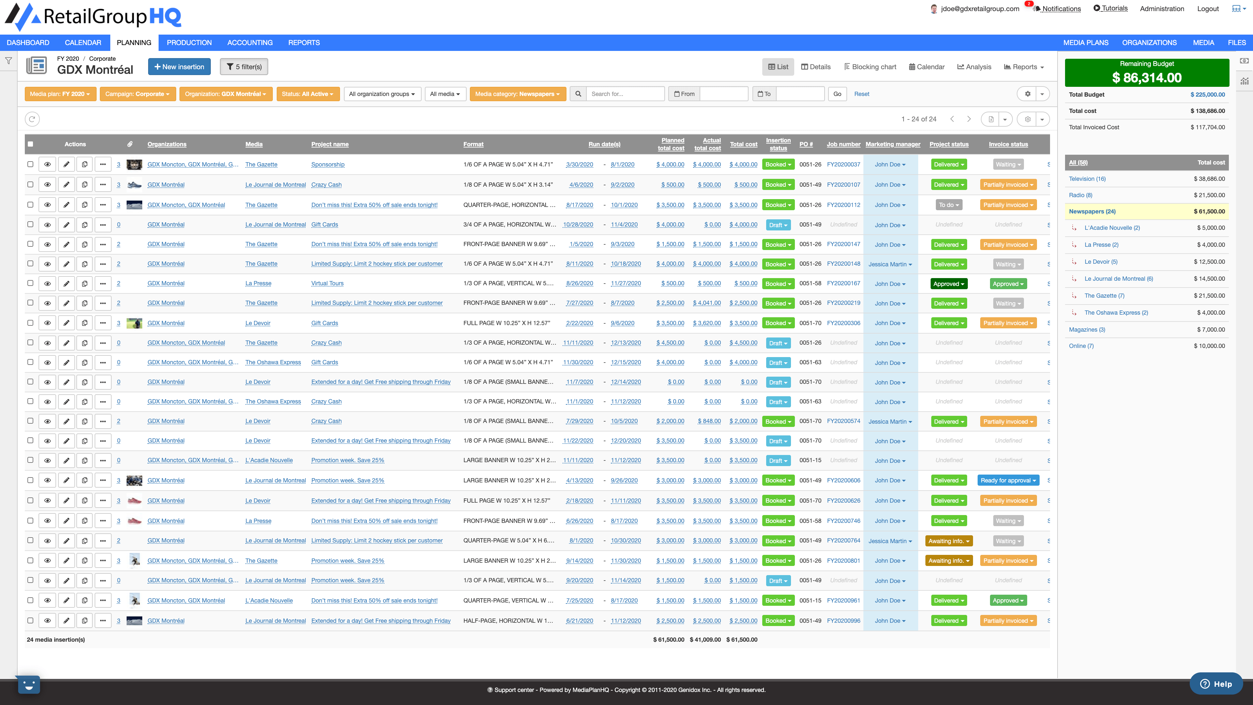This screenshot has height=705, width=1253.
Task: Preview the Virtual Tours insertion with eye icon
Action: tap(47, 283)
